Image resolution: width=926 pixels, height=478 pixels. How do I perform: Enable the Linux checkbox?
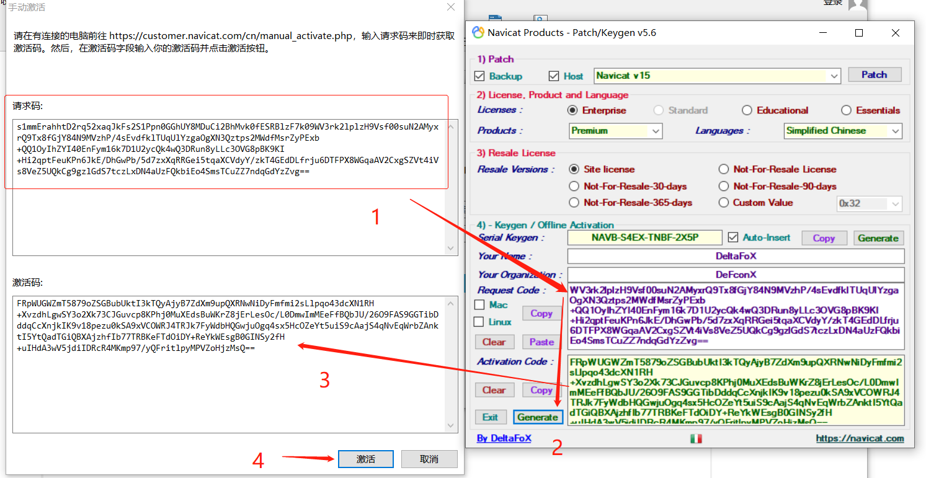(x=479, y=322)
